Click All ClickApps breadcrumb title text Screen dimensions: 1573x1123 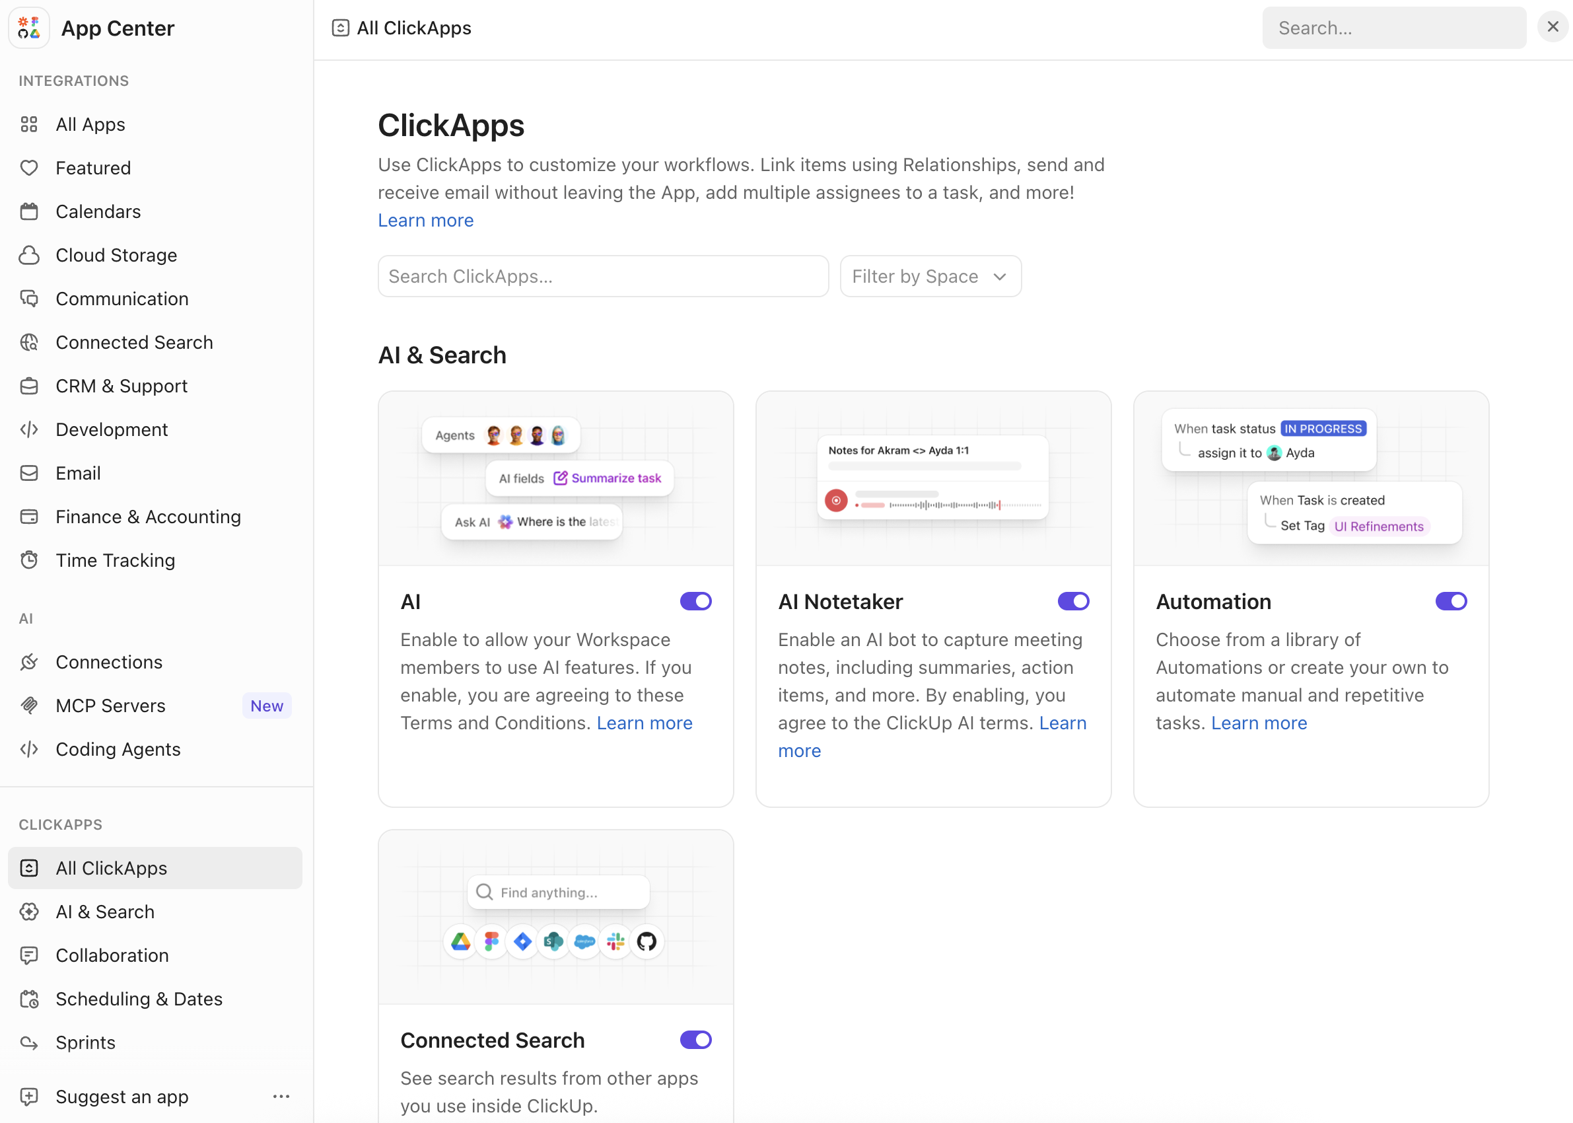tap(414, 28)
